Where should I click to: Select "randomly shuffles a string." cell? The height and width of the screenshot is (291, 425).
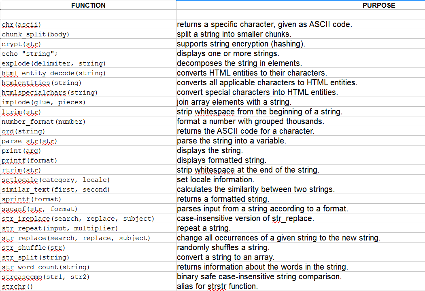[x=223, y=247]
